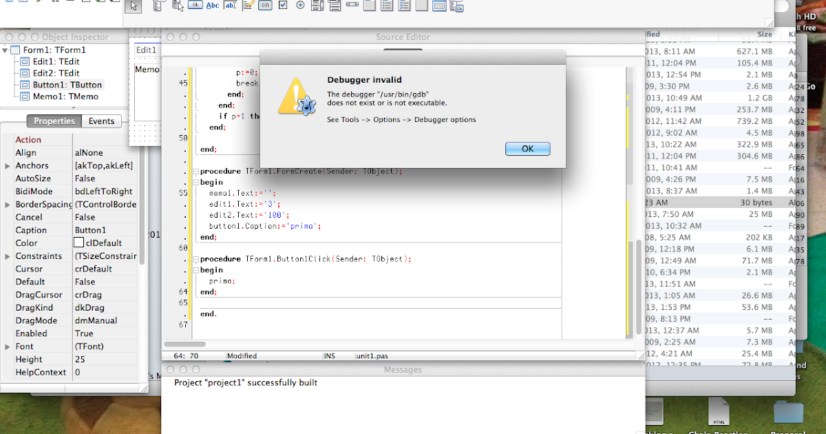Viewport: 826px width, 434px height.
Task: Select the AutoSize property row
Action: tap(70, 178)
